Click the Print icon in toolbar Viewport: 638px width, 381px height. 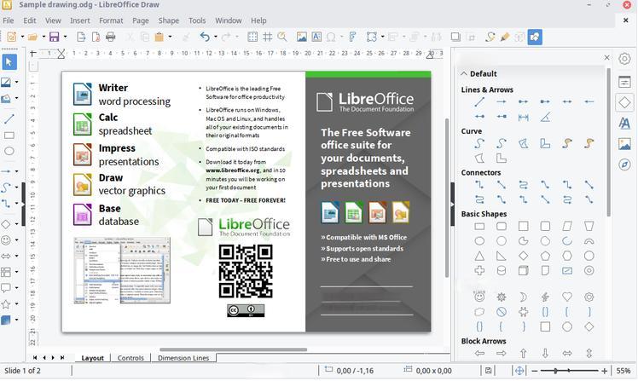(110, 37)
